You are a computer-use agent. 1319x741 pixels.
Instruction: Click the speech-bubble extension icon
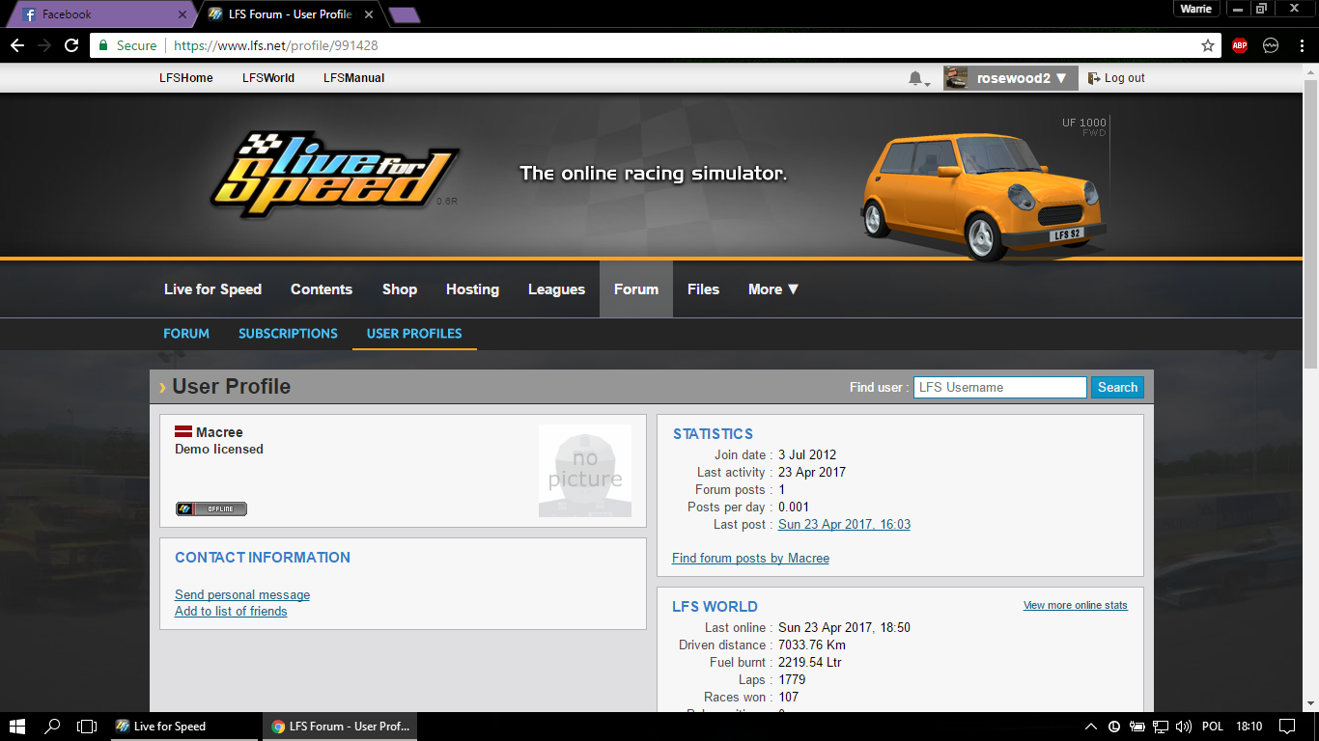pyautogui.click(x=1271, y=45)
